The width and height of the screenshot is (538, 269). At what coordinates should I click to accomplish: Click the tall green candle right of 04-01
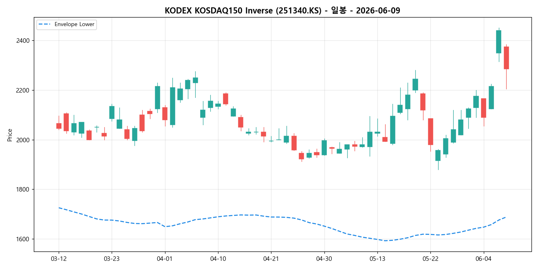tap(172, 106)
